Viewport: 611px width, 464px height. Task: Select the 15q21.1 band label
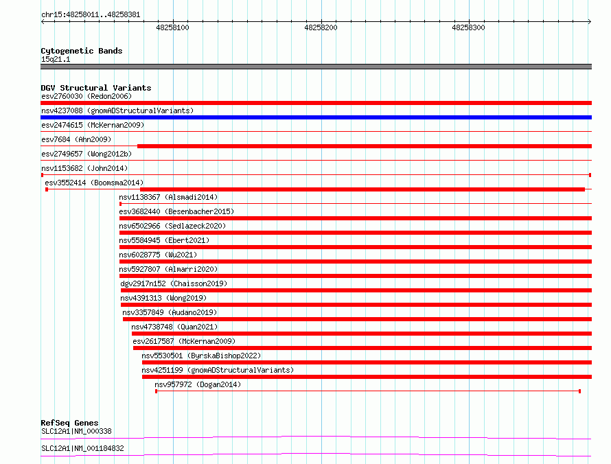56,59
